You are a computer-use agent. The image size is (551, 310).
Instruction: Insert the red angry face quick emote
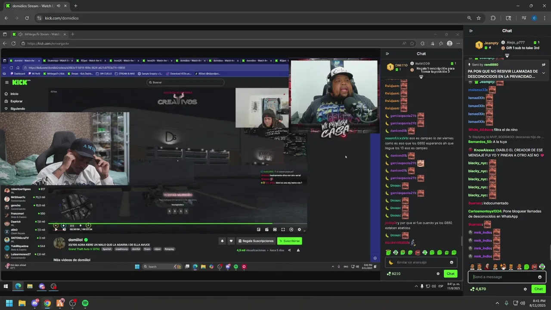(x=534, y=267)
